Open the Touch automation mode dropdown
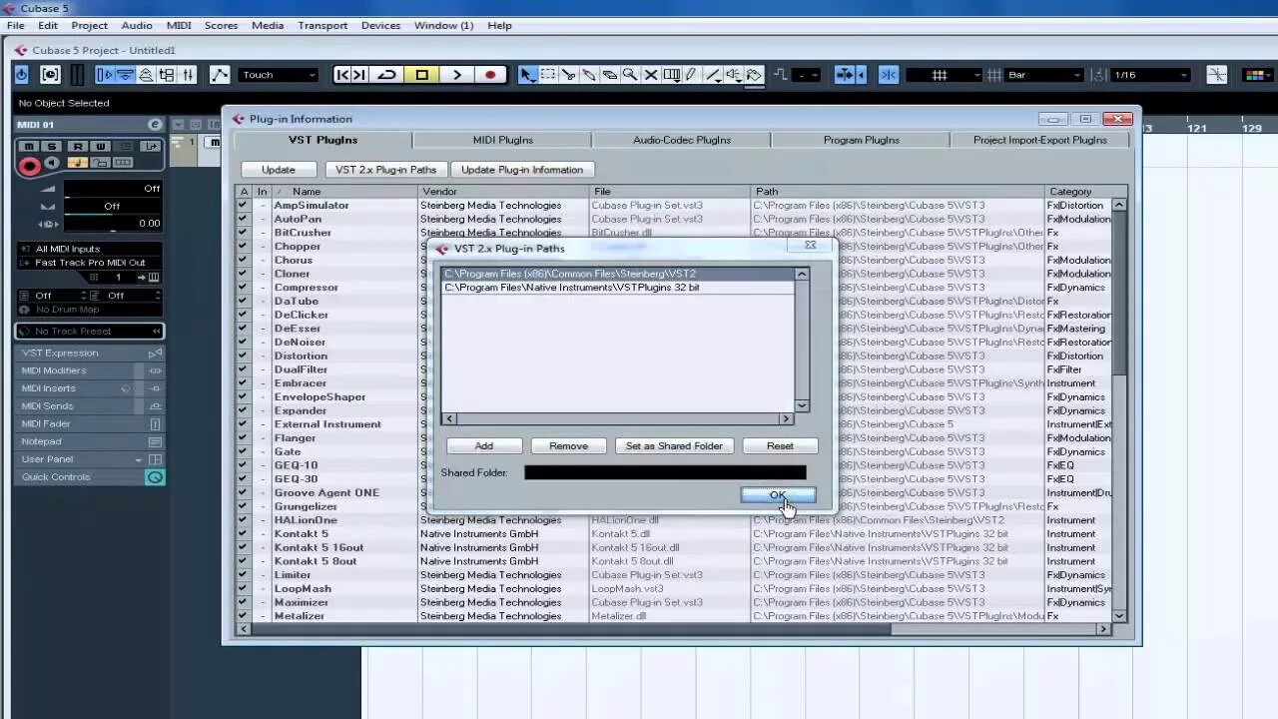The image size is (1278, 719). coord(279,75)
